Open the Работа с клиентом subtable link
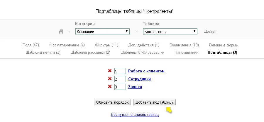 pos(146,71)
